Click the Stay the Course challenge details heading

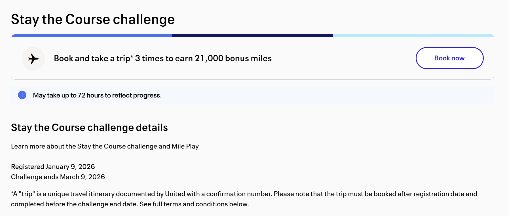tap(89, 128)
